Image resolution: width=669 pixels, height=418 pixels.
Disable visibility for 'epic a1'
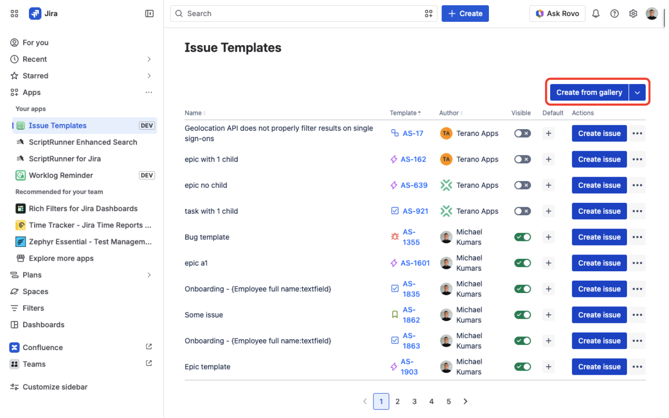(522, 263)
